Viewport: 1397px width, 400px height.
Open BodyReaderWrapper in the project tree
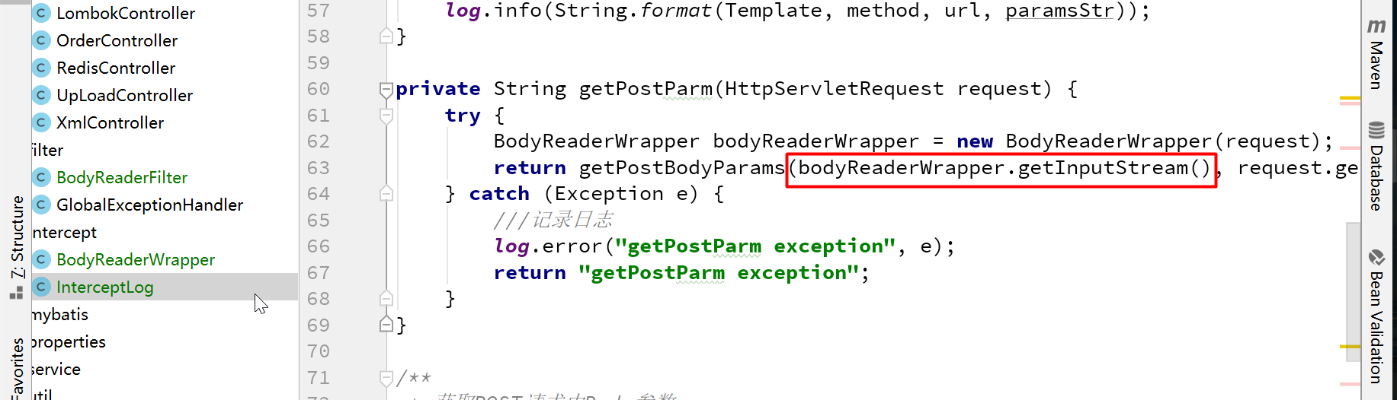pos(136,259)
